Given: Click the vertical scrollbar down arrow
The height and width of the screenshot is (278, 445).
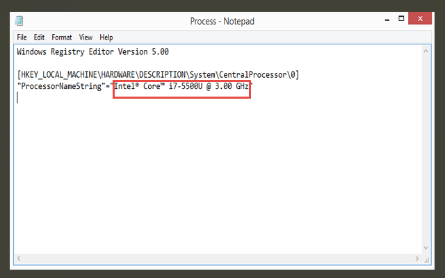Looking at the screenshot, I should pyautogui.click(x=426, y=248).
